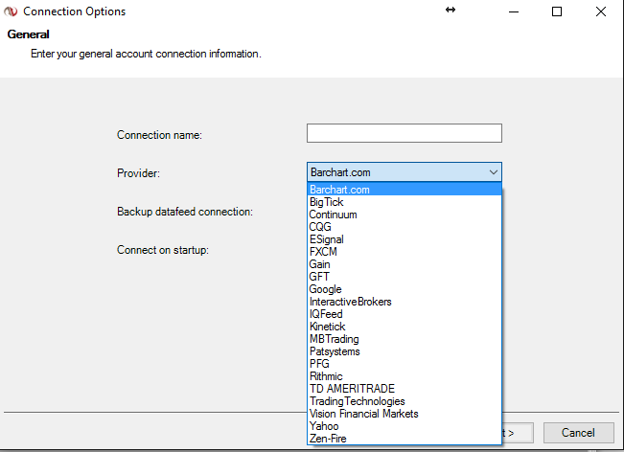Select GFT provider entry
624x452 pixels.
404,277
